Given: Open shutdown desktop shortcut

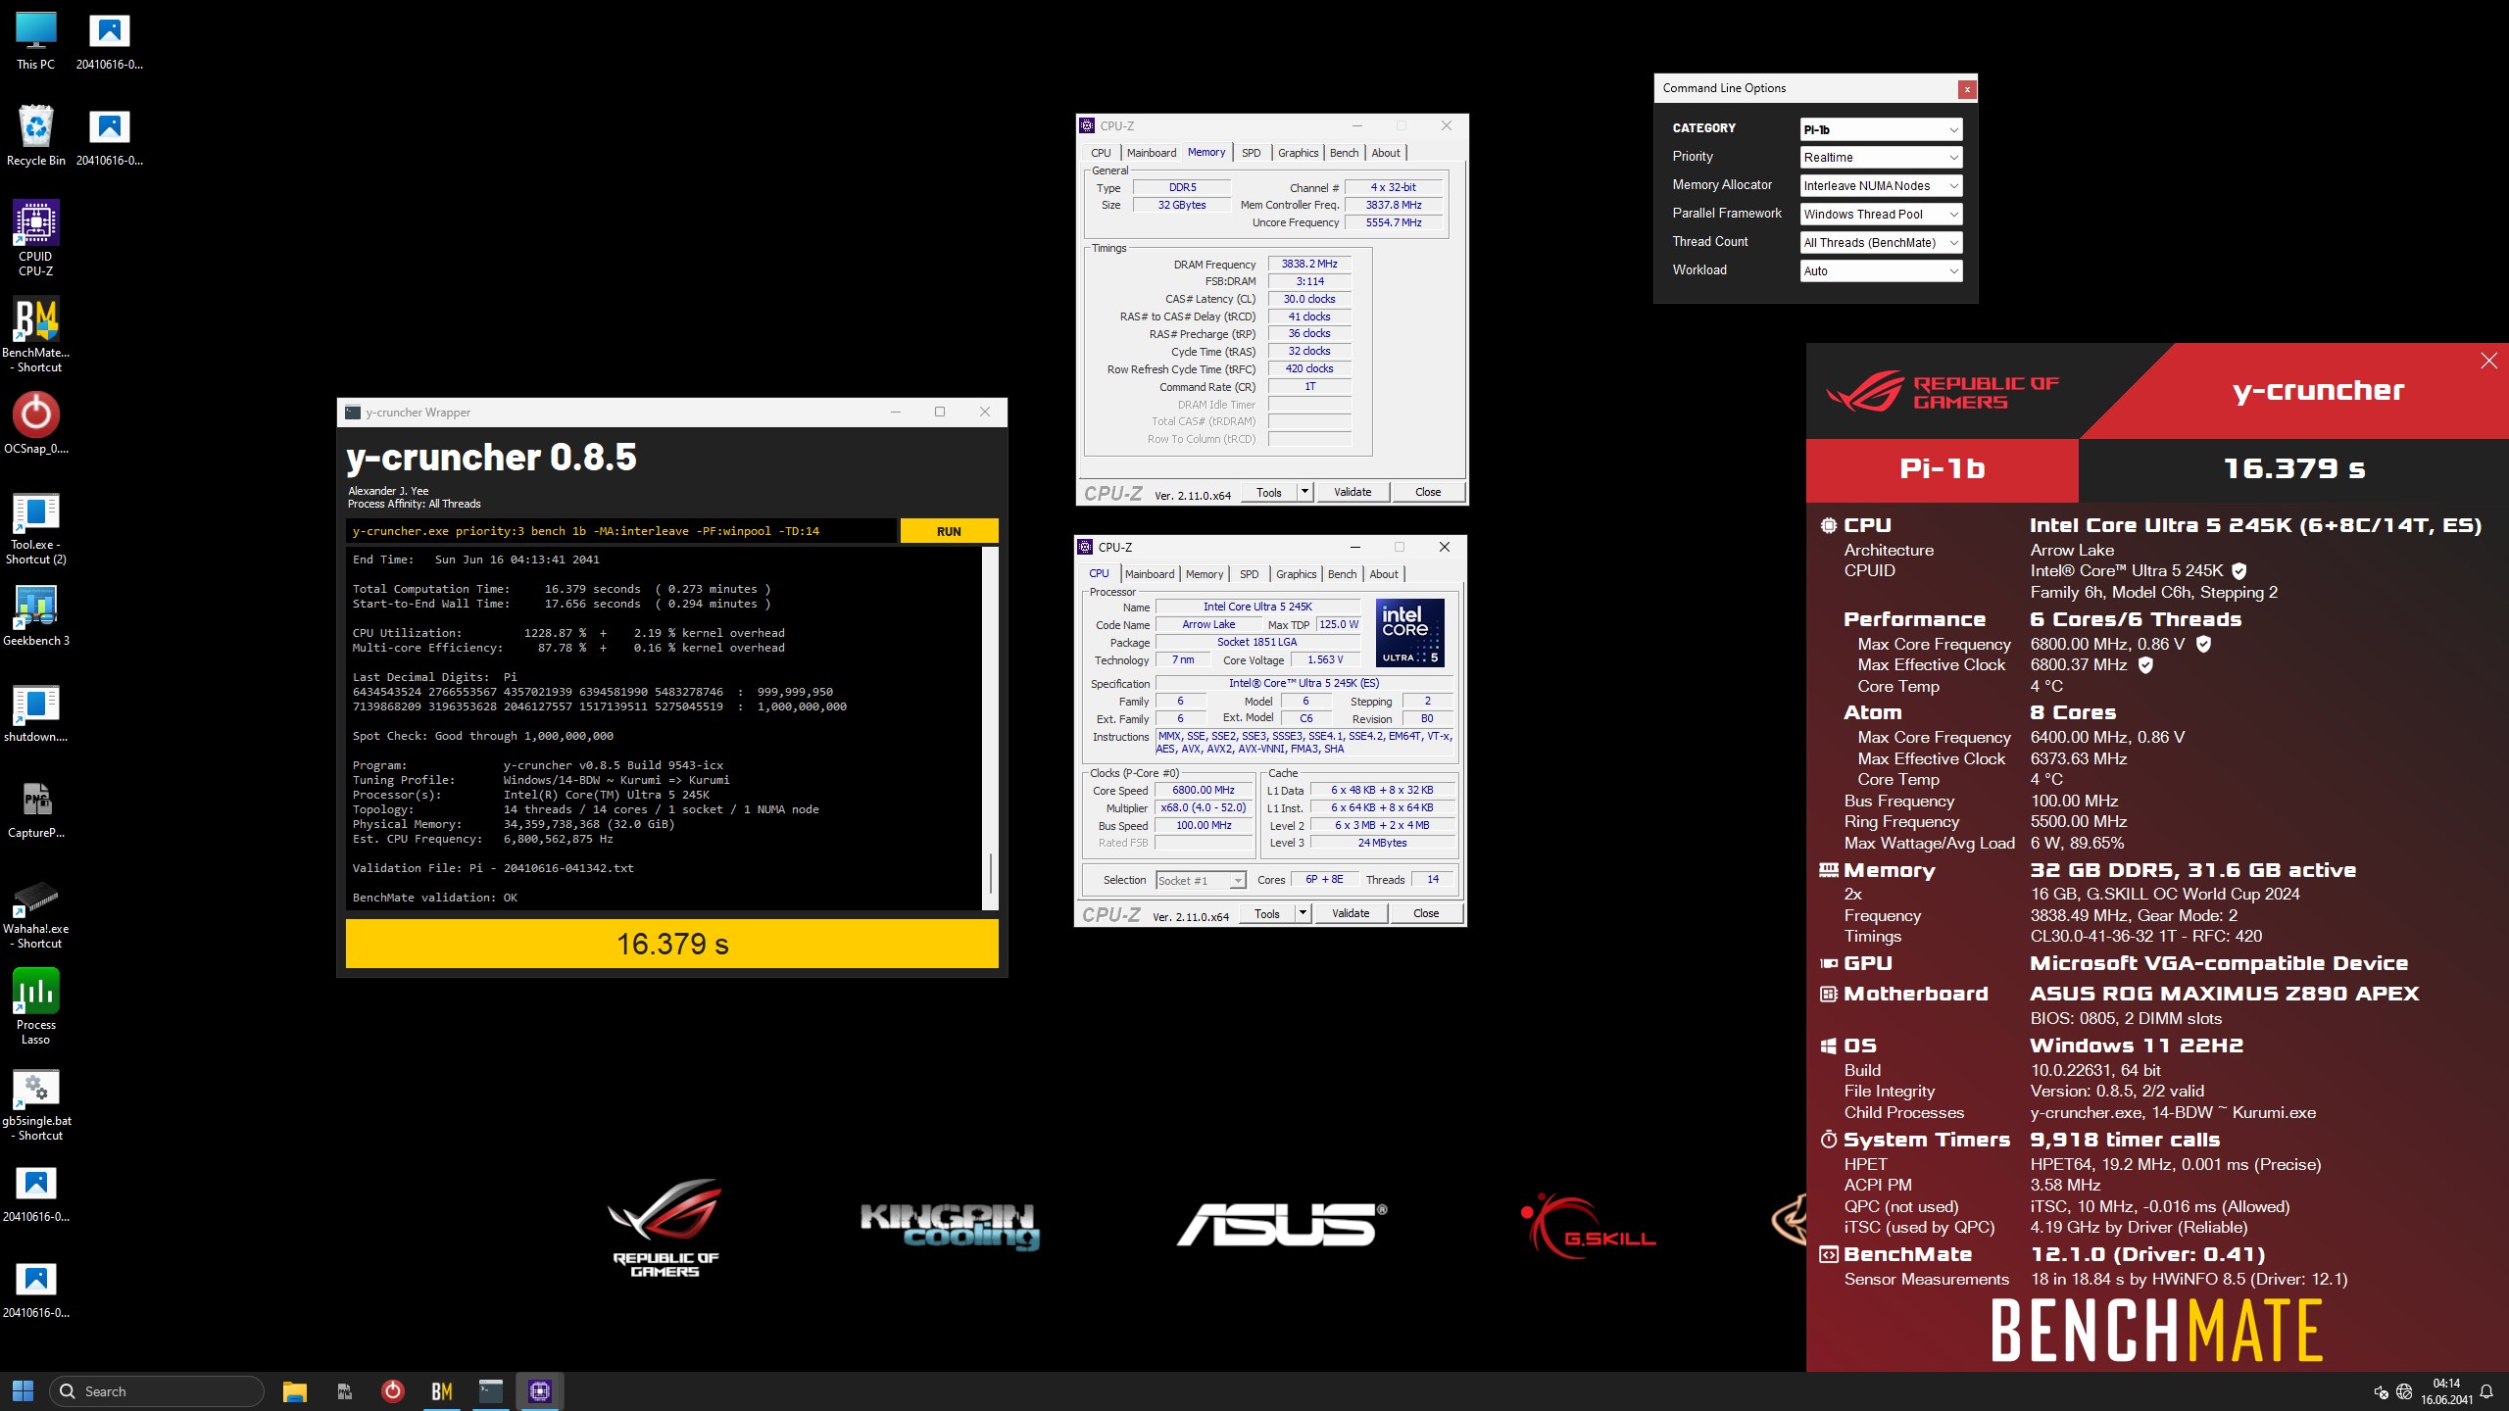Looking at the screenshot, I should (36, 712).
